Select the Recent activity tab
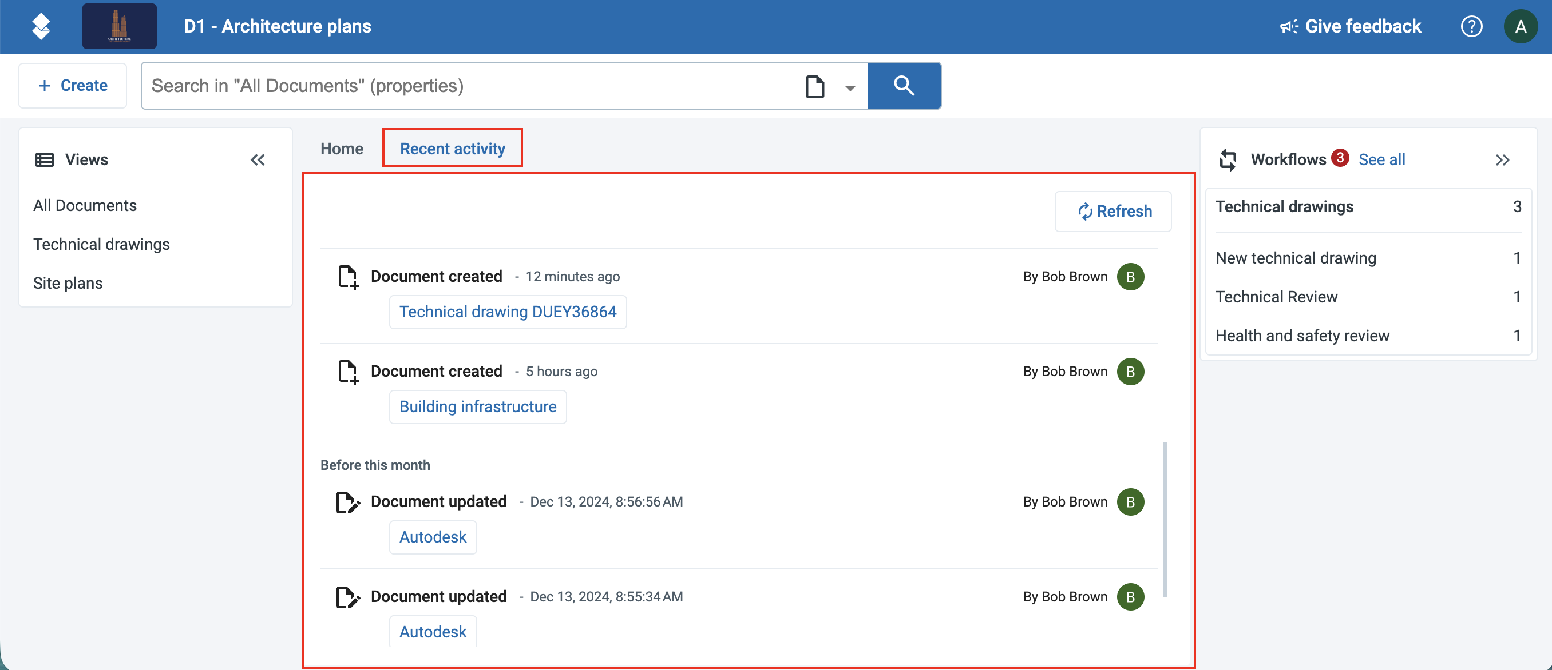Screen dimensions: 1552x670 (453, 149)
